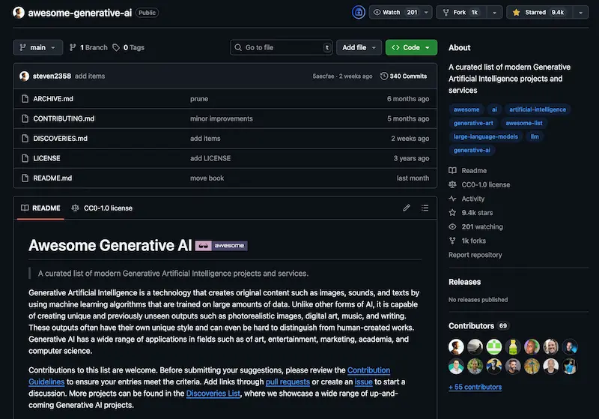
Task: Open CC0-1.0 license link in About sidebar
Action: tap(479, 184)
